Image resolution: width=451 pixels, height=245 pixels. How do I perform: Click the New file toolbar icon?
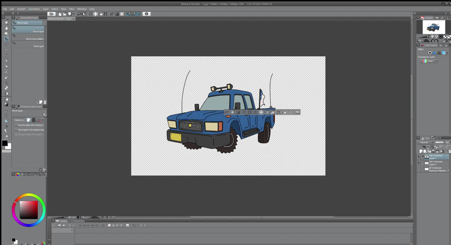(x=60, y=14)
